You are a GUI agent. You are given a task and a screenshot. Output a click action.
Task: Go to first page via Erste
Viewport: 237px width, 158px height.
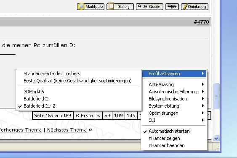point(84,116)
